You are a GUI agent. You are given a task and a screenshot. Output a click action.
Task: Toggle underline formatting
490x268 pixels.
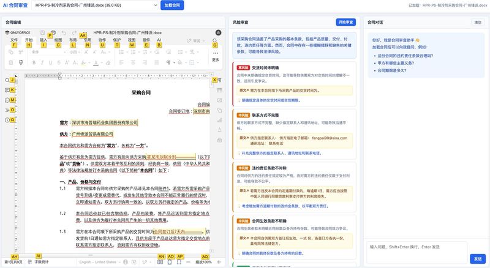pyautogui.click(x=50, y=62)
